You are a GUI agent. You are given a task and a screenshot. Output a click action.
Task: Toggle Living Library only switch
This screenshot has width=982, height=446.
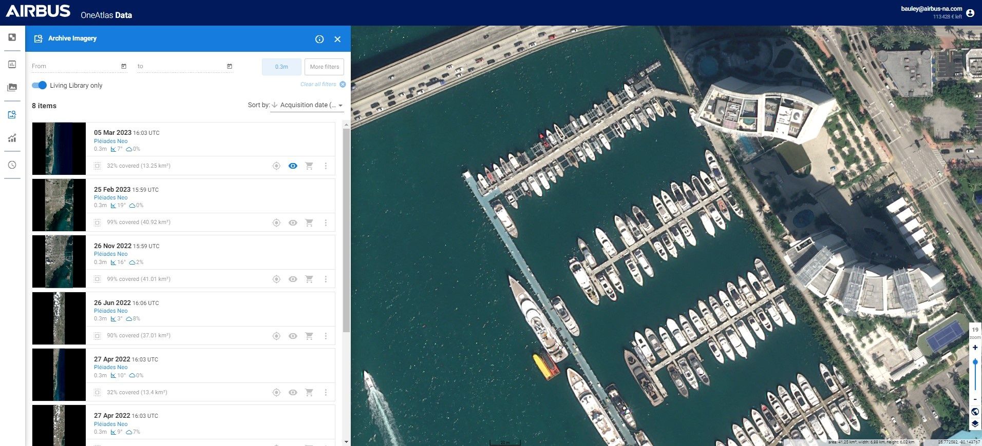(x=39, y=85)
